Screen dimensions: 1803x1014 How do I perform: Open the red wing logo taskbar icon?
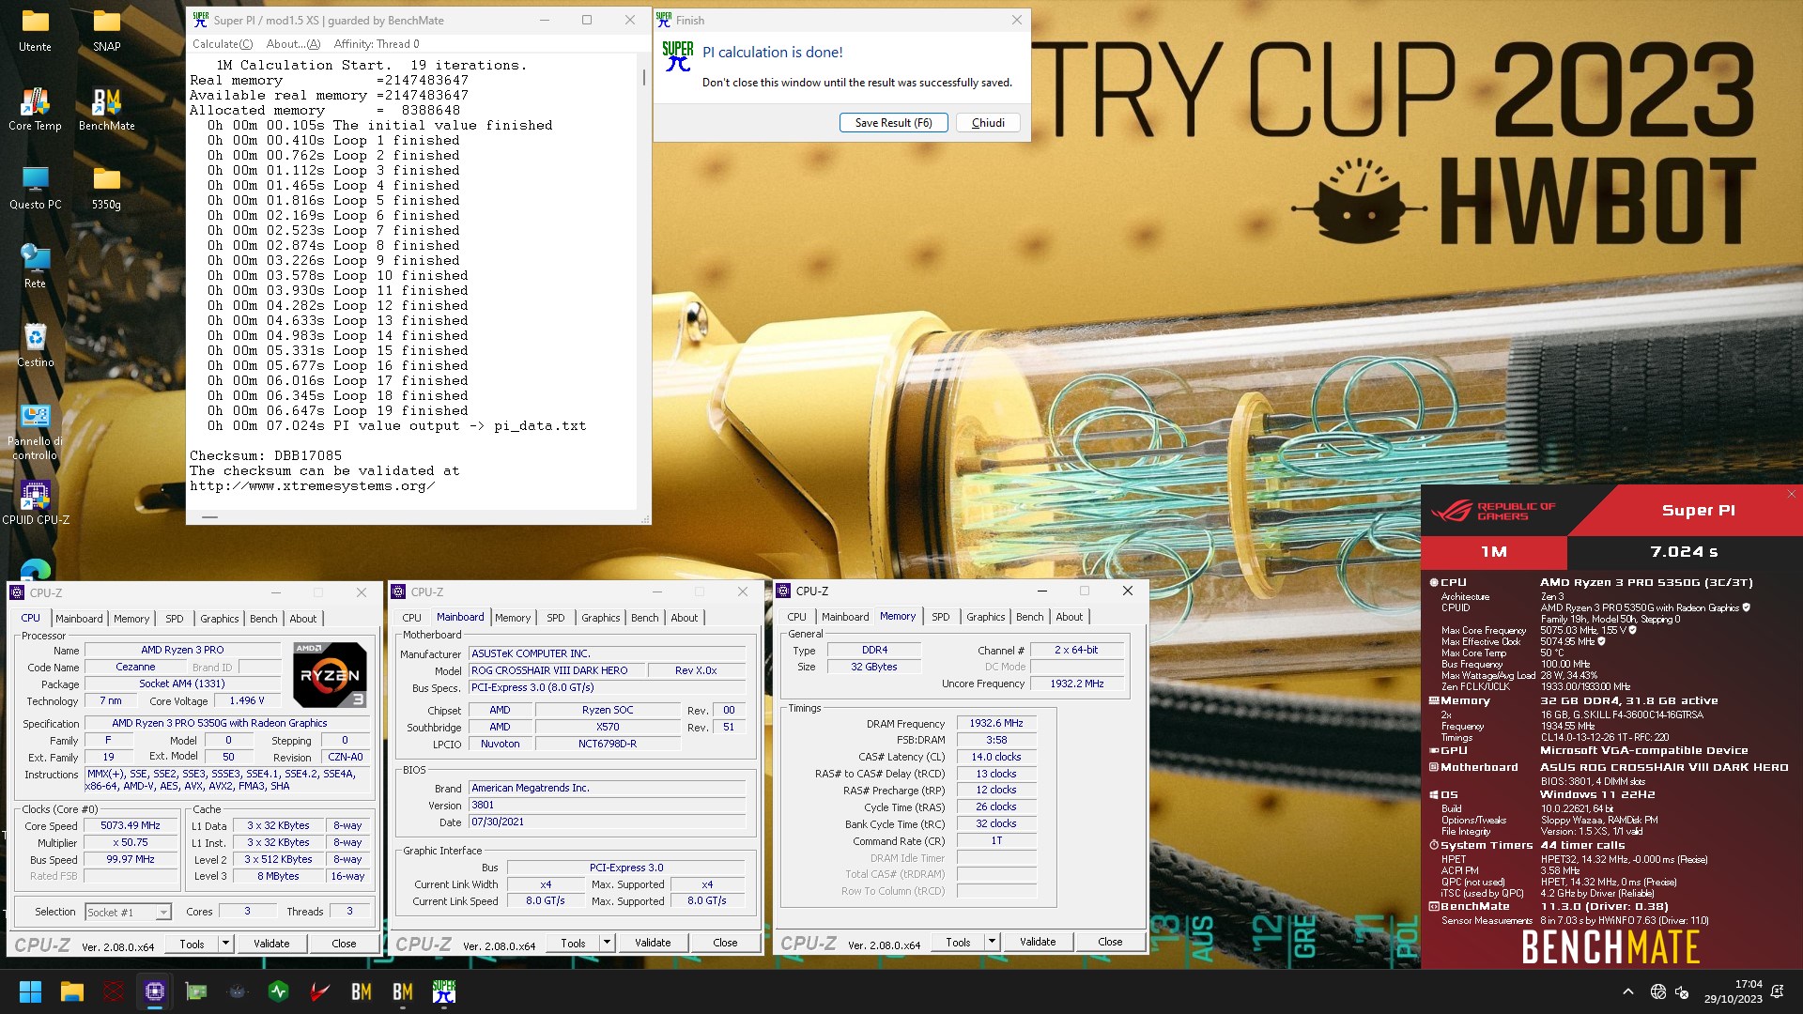320,991
